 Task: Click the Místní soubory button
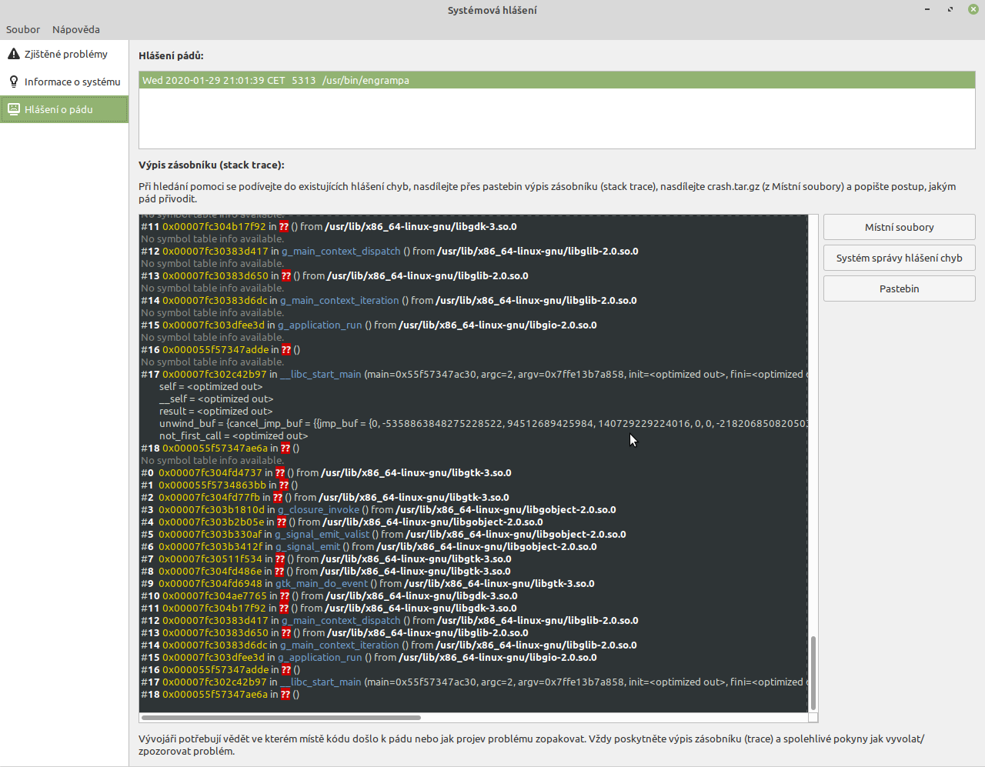pos(899,227)
